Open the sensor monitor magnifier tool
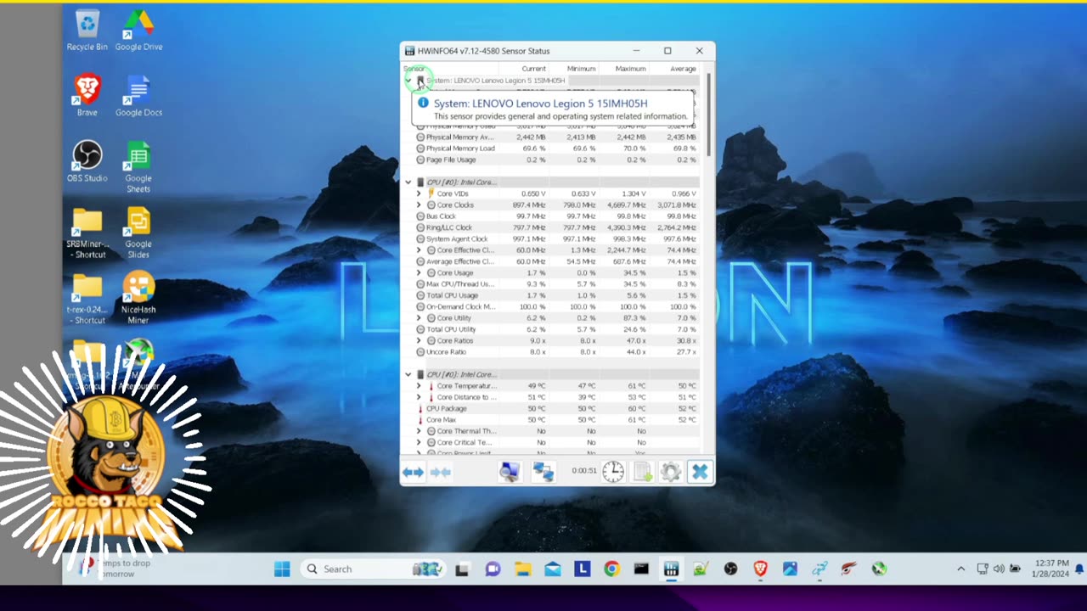Image resolution: width=1087 pixels, height=611 pixels. tap(509, 472)
